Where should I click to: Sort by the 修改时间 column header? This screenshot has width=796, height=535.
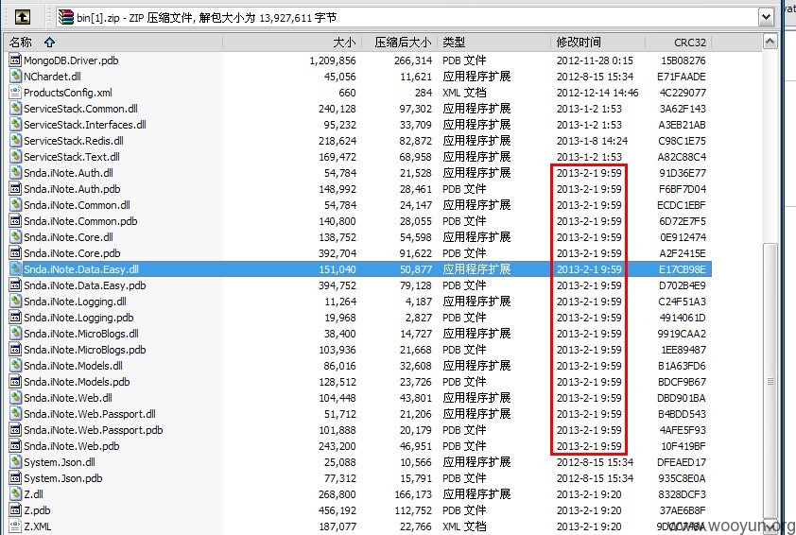pos(598,43)
